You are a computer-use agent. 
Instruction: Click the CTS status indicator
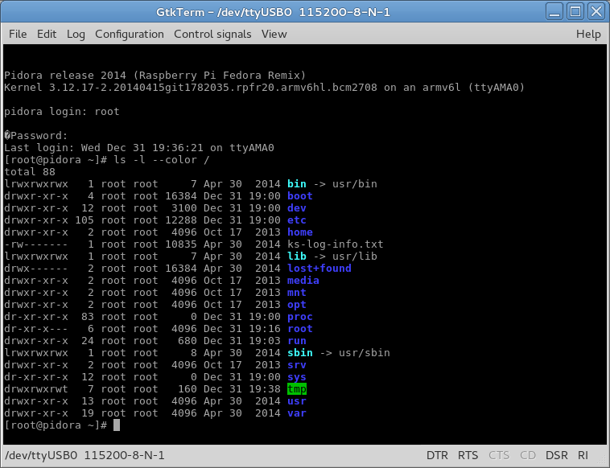pos(499,455)
